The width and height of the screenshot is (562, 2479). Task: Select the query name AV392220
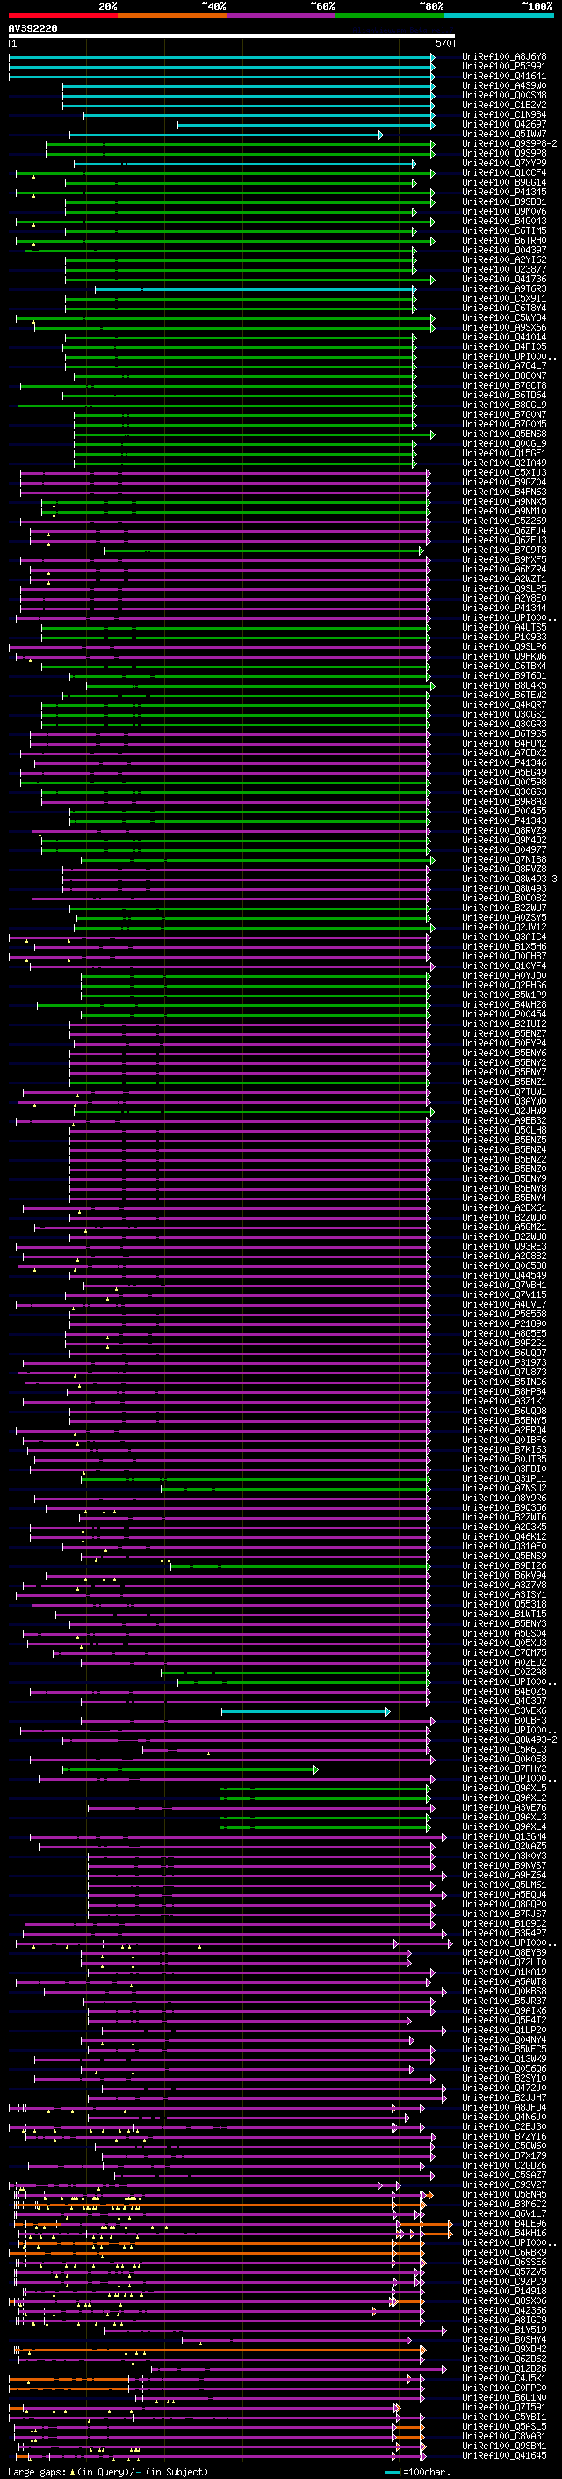point(32,29)
